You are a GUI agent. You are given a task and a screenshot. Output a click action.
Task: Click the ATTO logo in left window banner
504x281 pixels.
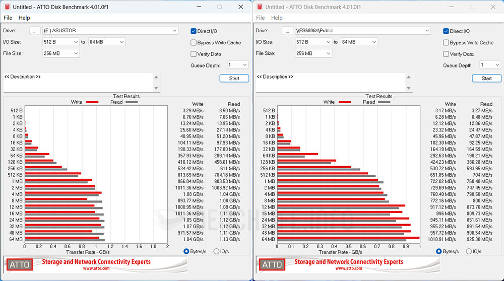[x=20, y=265]
